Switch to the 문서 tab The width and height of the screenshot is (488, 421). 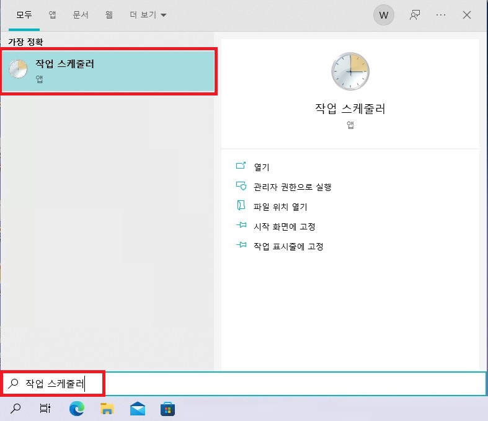coord(81,15)
